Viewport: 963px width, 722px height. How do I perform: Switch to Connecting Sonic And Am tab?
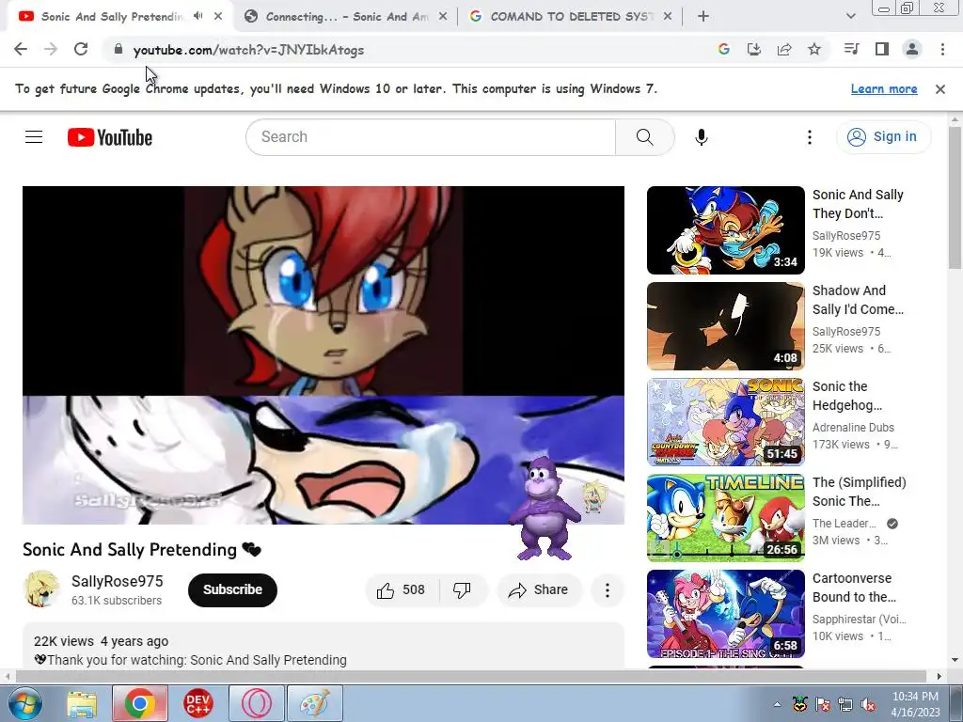347,17
